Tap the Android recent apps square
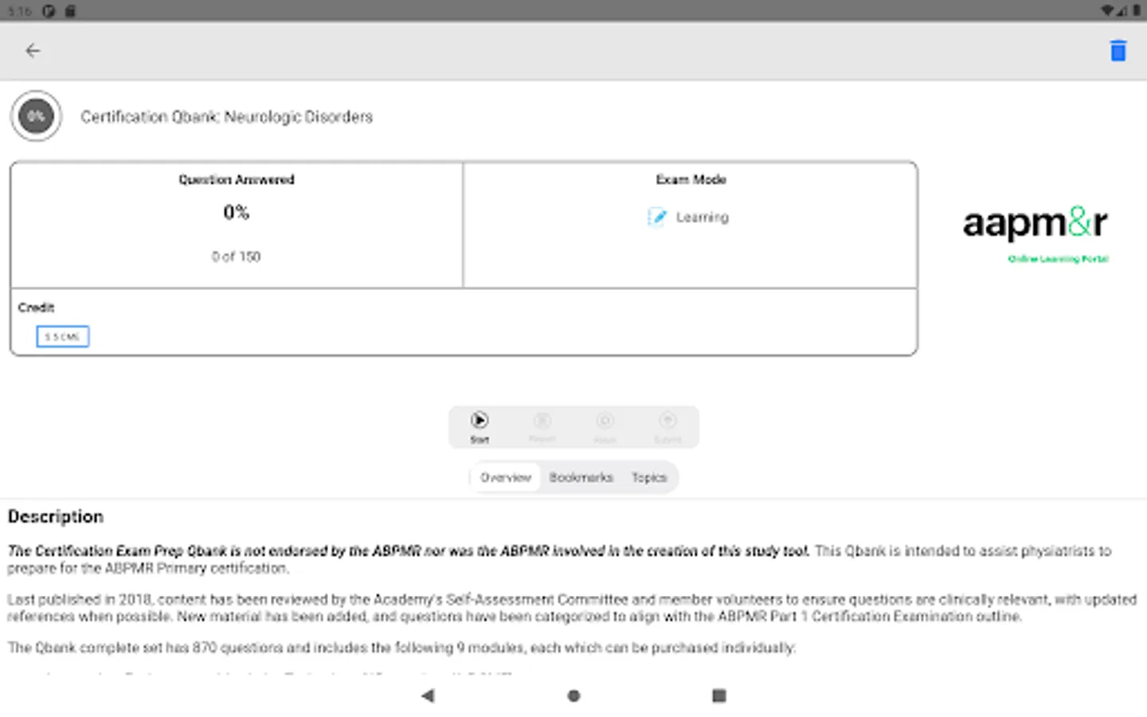Image resolution: width=1147 pixels, height=717 pixels. tap(719, 695)
